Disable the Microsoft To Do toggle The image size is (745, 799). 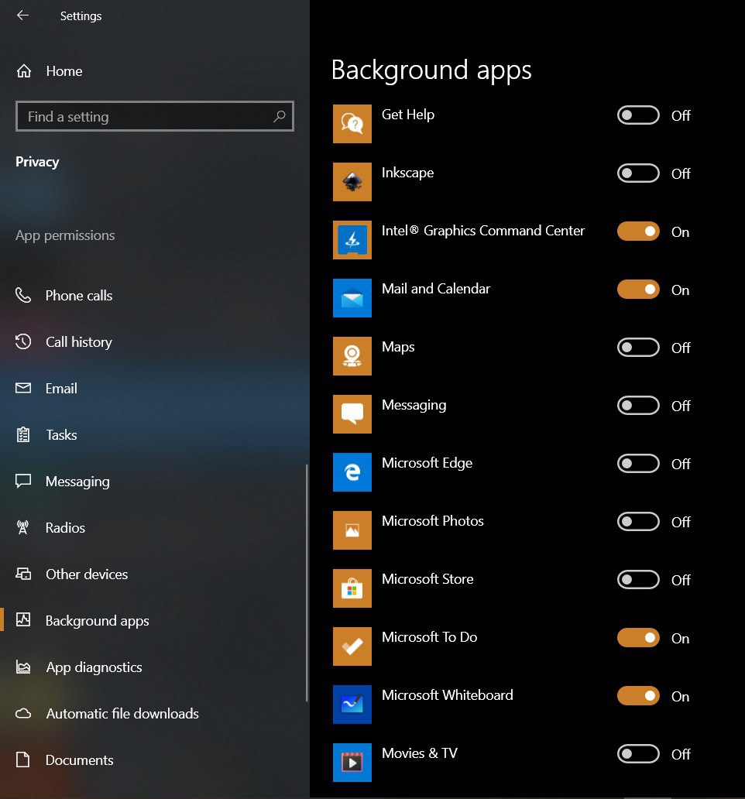[x=638, y=638]
